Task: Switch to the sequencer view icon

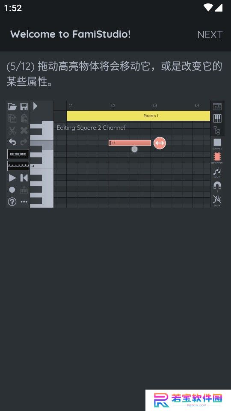Action: [x=217, y=107]
